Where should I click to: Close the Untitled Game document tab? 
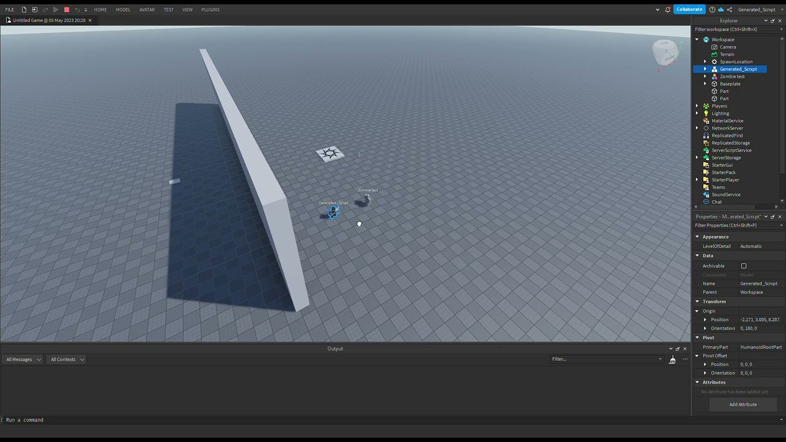point(90,20)
